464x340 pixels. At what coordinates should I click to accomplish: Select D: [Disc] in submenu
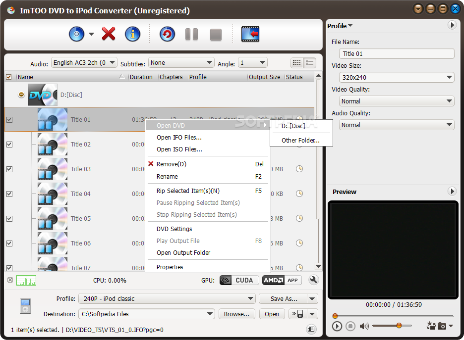click(x=301, y=126)
